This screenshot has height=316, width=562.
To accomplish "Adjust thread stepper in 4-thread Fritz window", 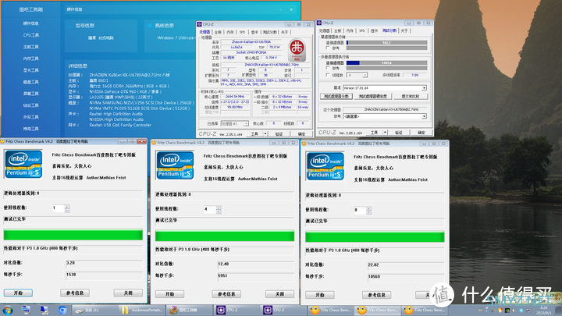I will pyautogui.click(x=219, y=209).
